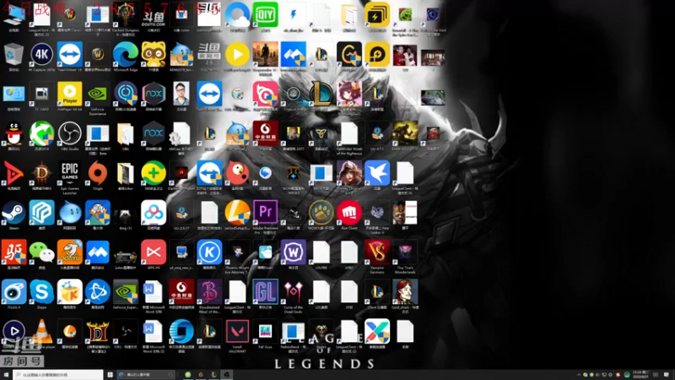Open the 360 green plus security icon

154,173
